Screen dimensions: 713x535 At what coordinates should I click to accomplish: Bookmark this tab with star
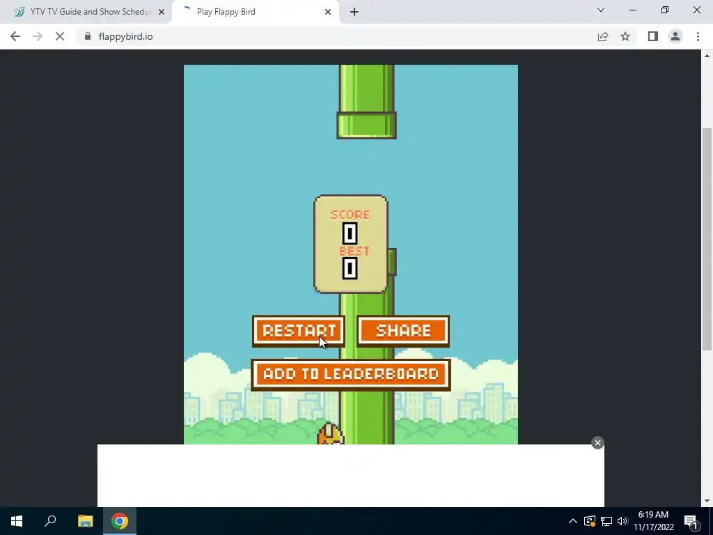point(625,36)
